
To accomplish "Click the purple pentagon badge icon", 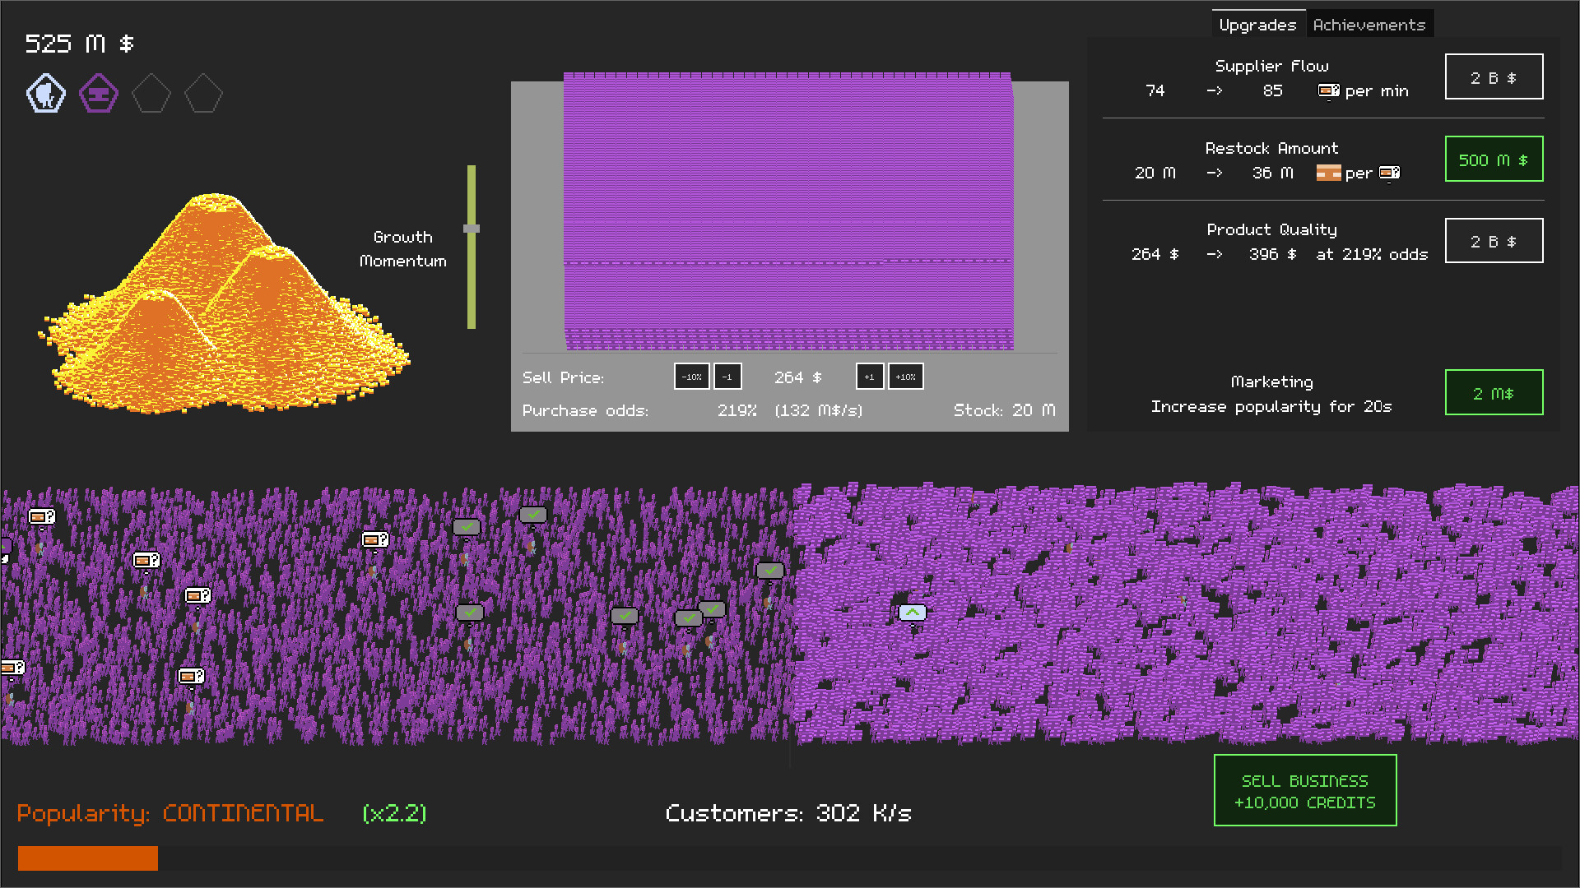I will pyautogui.click(x=99, y=94).
